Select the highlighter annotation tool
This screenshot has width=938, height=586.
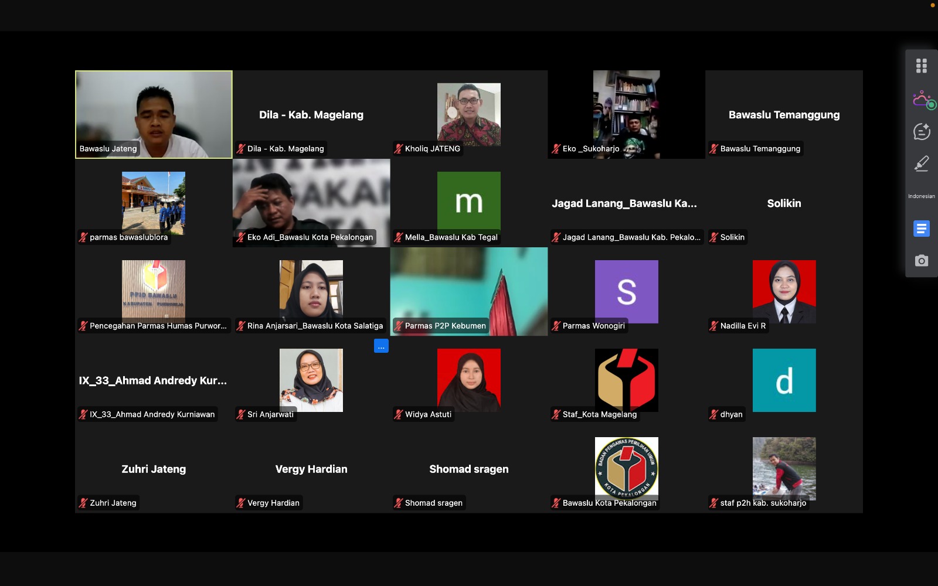pos(921,163)
